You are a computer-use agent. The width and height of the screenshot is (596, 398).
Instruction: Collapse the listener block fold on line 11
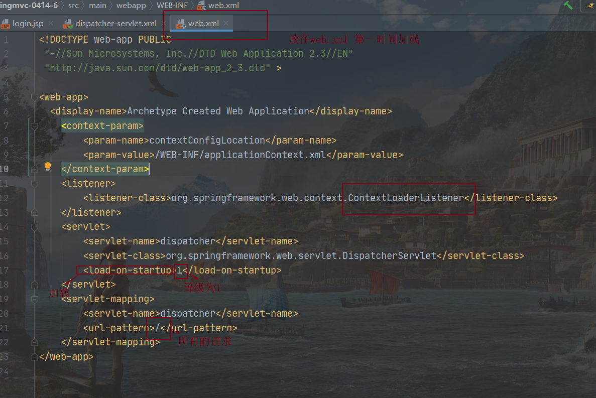point(34,184)
